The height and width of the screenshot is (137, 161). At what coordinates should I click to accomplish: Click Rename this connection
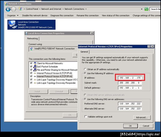click(87, 16)
